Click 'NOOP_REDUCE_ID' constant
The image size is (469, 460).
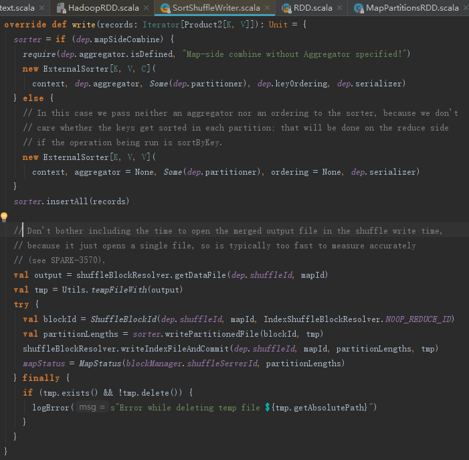point(418,319)
